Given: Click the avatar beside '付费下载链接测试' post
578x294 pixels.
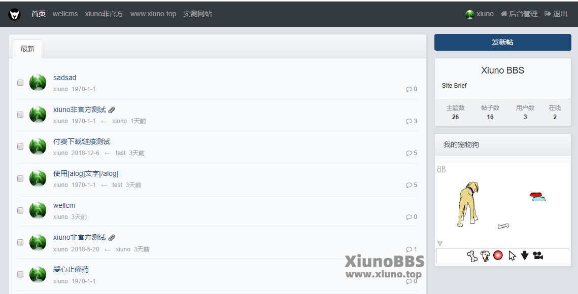Looking at the screenshot, I should (38, 146).
